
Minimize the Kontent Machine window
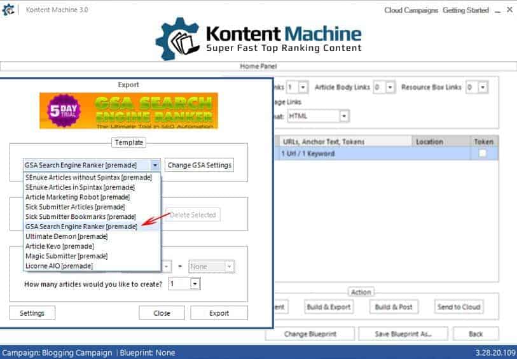(x=498, y=11)
